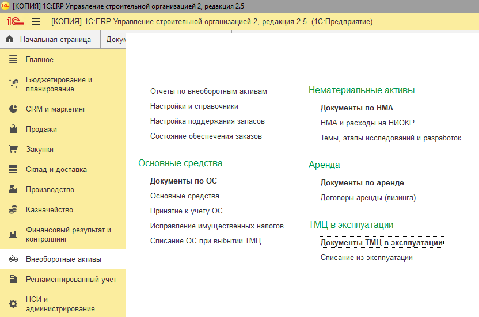Open Отчеты по внеоборотным активам

(x=208, y=91)
